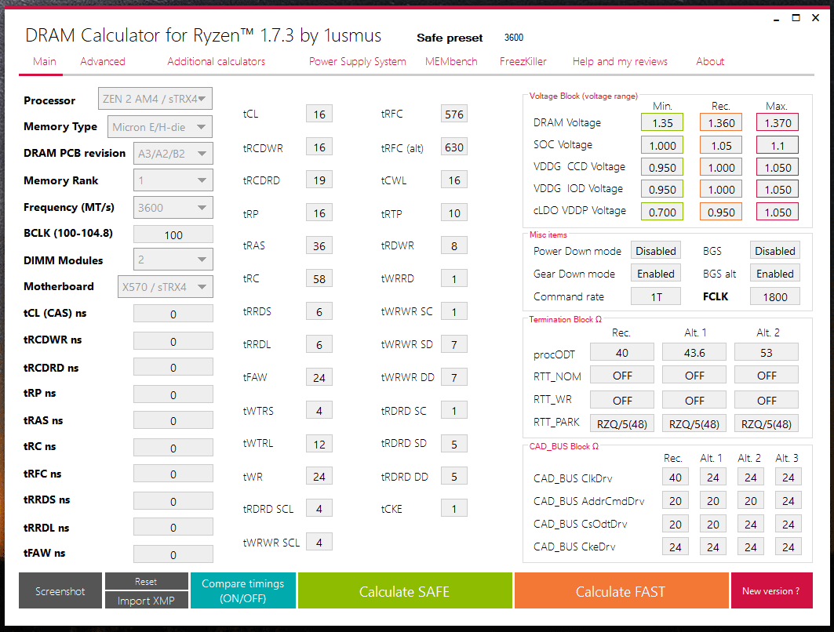Open the Memory Type dropdown
The width and height of the screenshot is (834, 632).
(159, 127)
